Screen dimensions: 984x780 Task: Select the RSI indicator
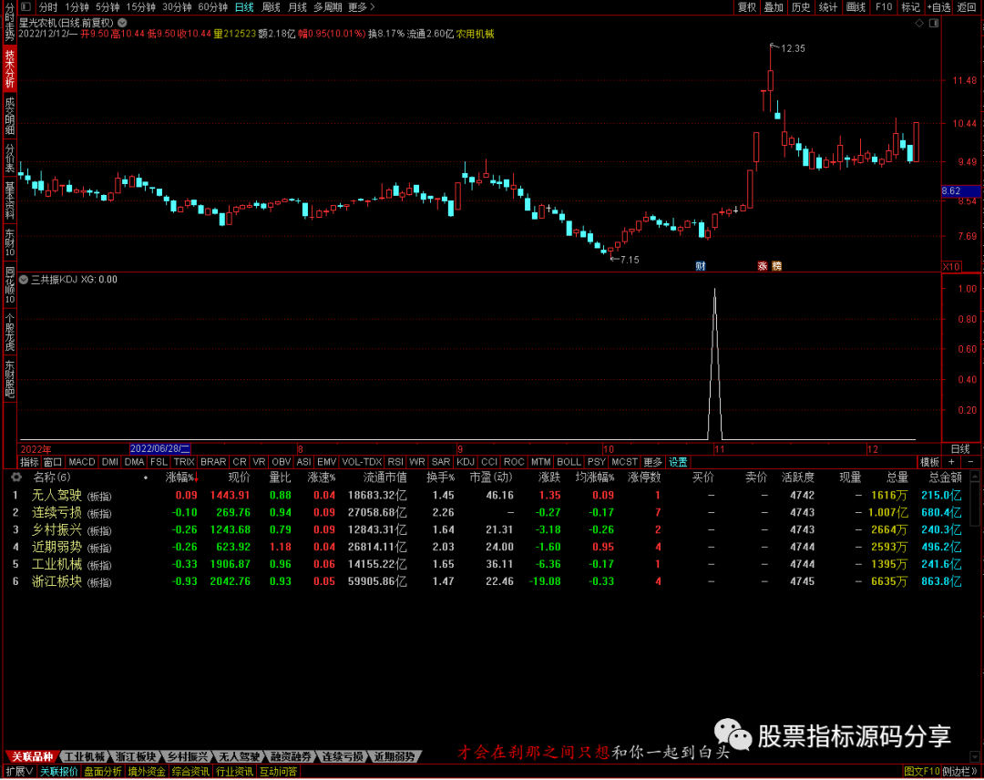click(395, 462)
